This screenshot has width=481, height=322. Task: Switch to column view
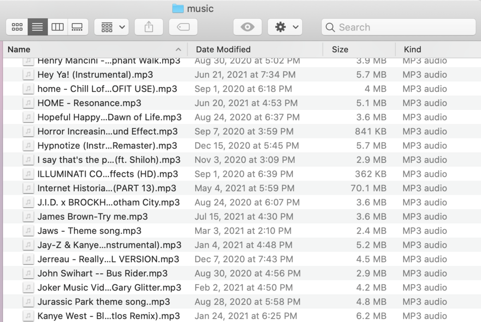(57, 27)
